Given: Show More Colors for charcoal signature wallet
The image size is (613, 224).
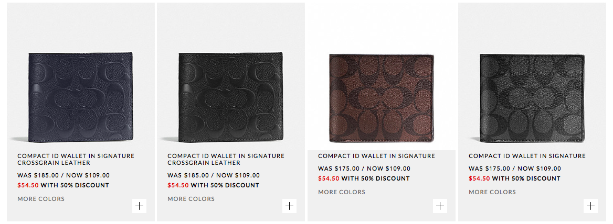Looking at the screenshot, I should click(492, 192).
